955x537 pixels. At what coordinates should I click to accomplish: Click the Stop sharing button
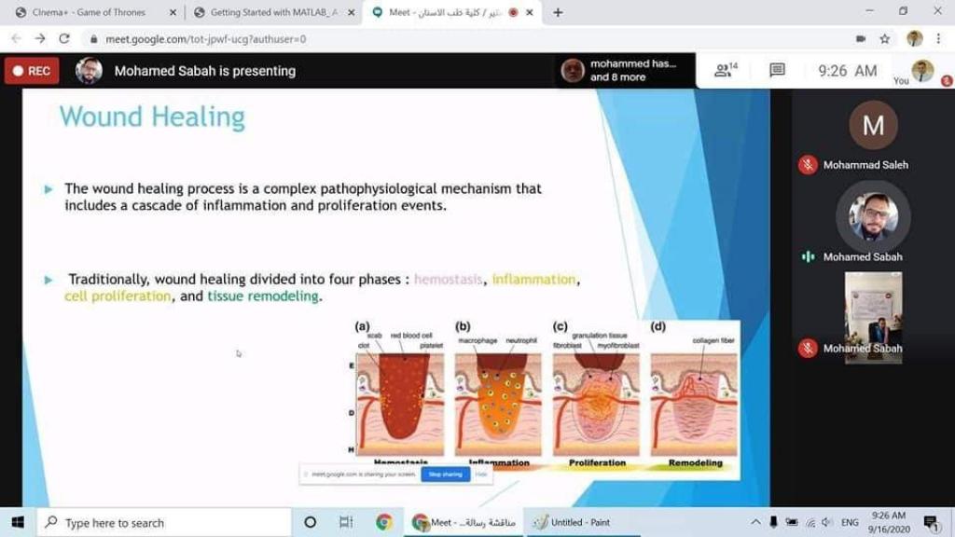[x=445, y=475]
